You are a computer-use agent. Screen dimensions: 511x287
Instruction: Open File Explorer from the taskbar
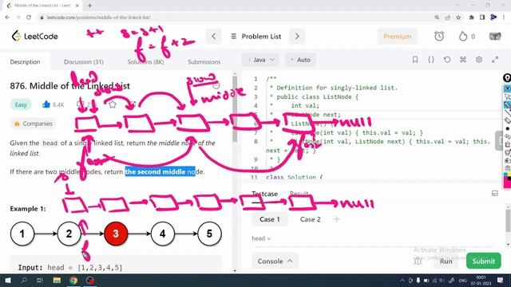tap(57, 280)
